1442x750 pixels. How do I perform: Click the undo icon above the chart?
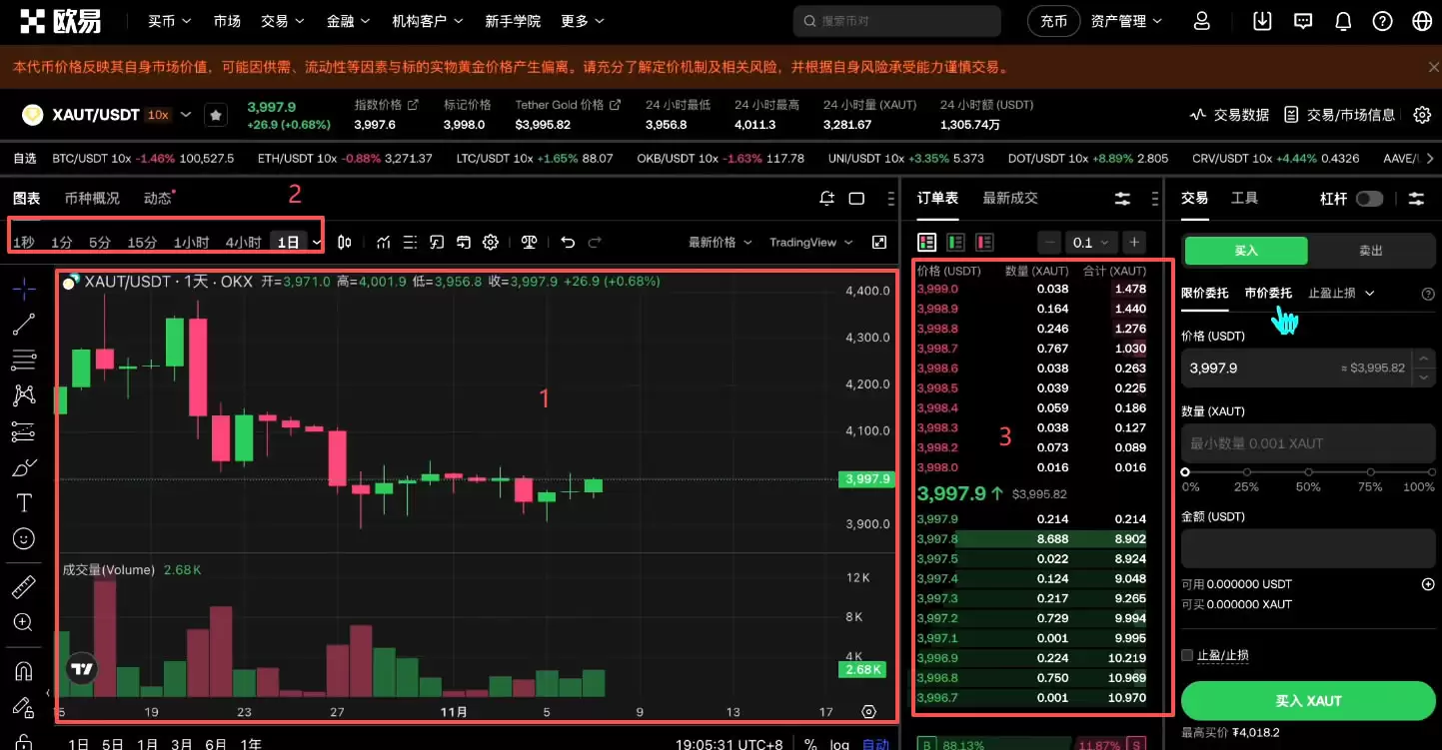[x=568, y=241]
